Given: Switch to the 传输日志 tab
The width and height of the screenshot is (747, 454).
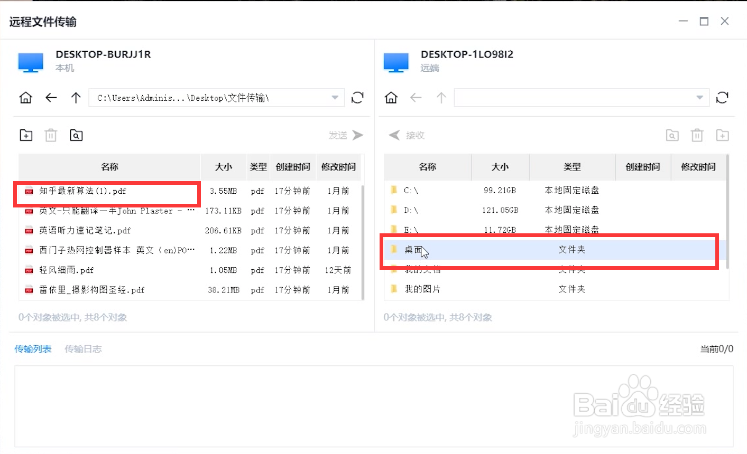Looking at the screenshot, I should click(x=83, y=349).
